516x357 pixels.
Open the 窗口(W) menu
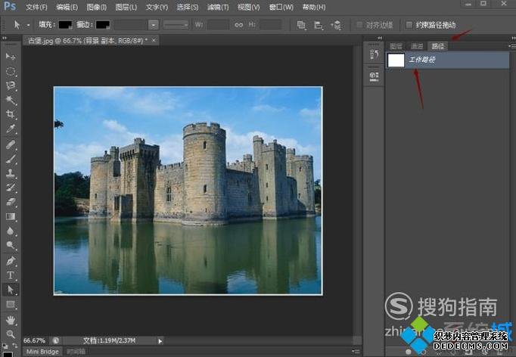pyautogui.click(x=281, y=7)
